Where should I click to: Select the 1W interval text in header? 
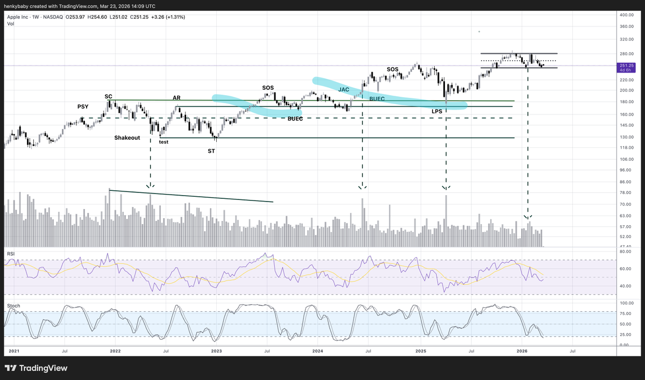(36, 17)
